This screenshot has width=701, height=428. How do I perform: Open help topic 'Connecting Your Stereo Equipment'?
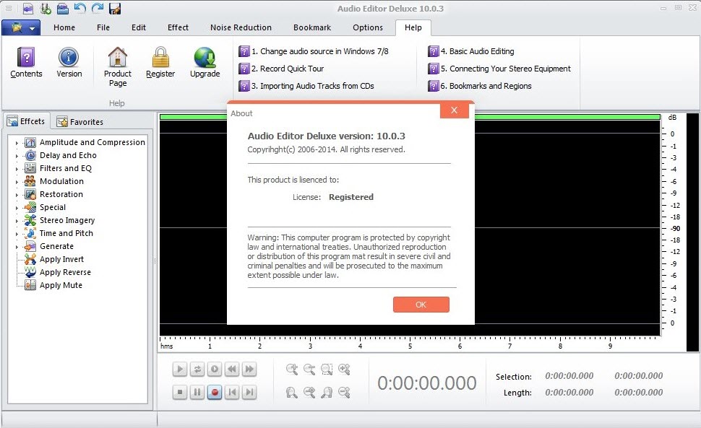click(x=499, y=69)
